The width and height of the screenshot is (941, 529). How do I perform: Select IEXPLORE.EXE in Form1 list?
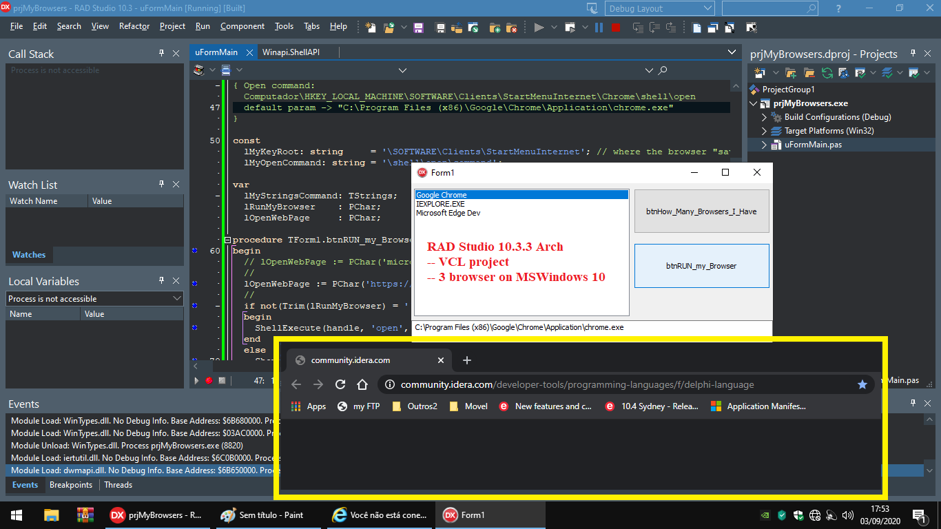pyautogui.click(x=521, y=204)
